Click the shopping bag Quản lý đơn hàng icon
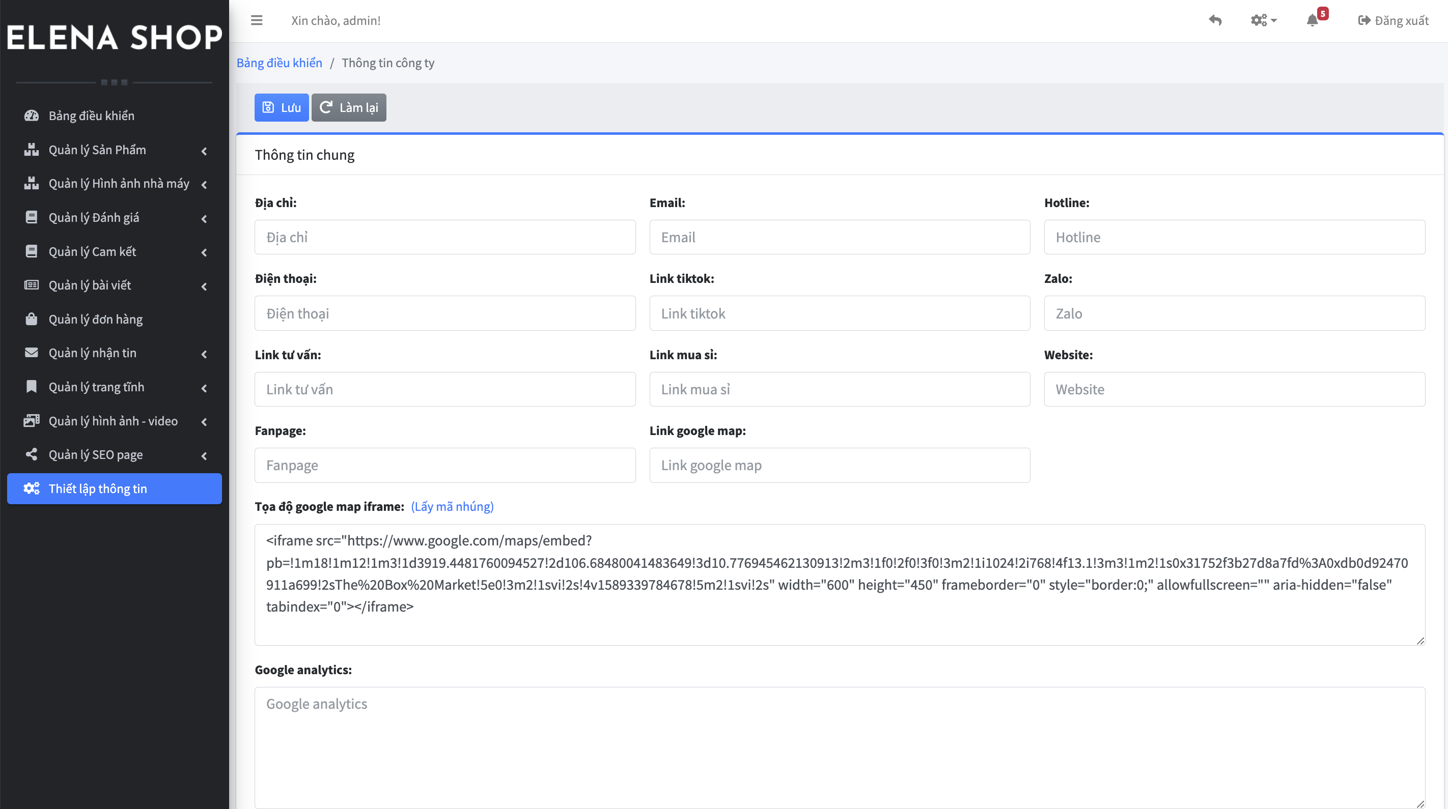The height and width of the screenshot is (809, 1448). (32, 319)
